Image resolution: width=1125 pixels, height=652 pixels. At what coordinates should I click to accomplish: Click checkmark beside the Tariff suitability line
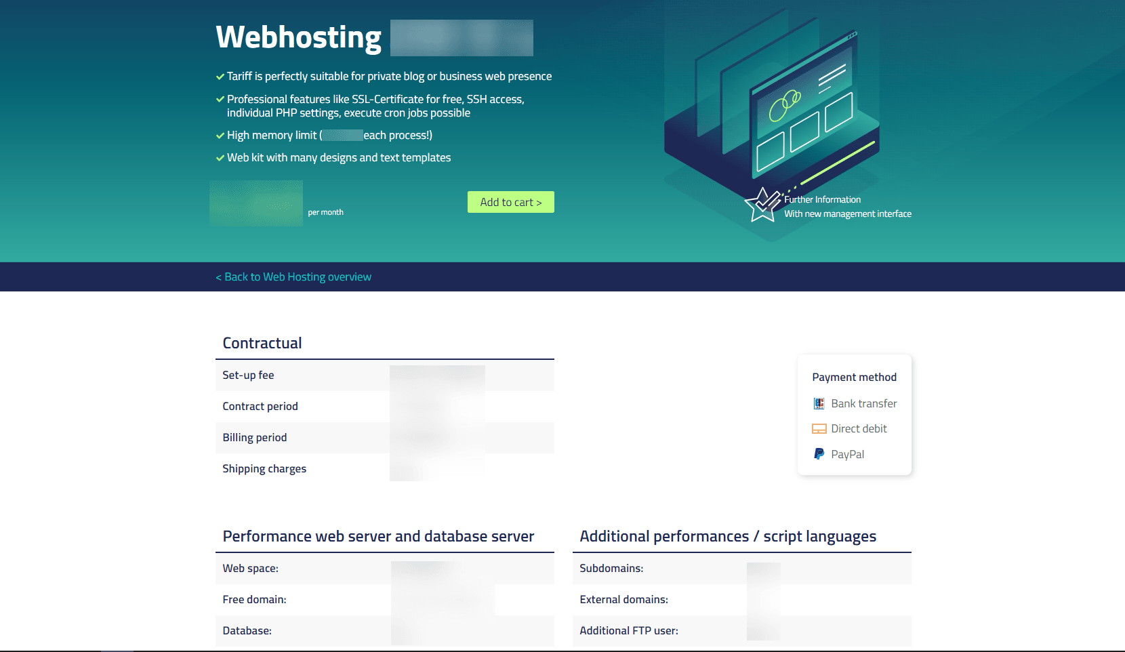(220, 77)
